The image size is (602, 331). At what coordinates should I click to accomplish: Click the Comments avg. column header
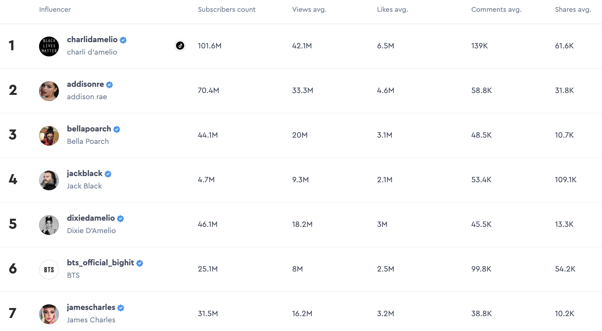496,10
